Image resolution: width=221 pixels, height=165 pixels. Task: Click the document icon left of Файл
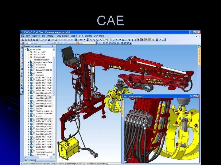23,36
